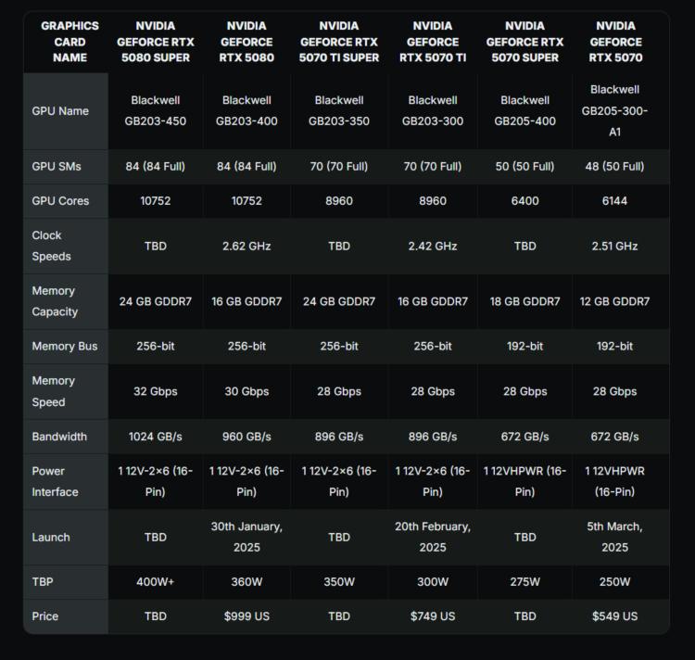Select the GeForce RTX 5070 Ti header

tap(433, 42)
